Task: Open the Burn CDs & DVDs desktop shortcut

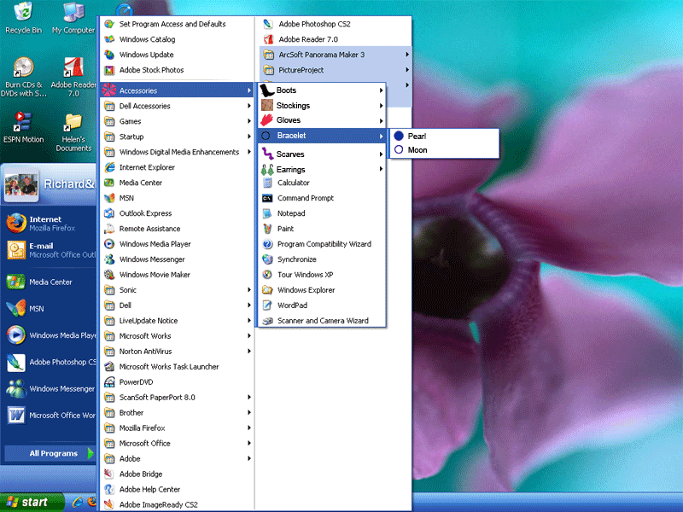Action: 24,78
